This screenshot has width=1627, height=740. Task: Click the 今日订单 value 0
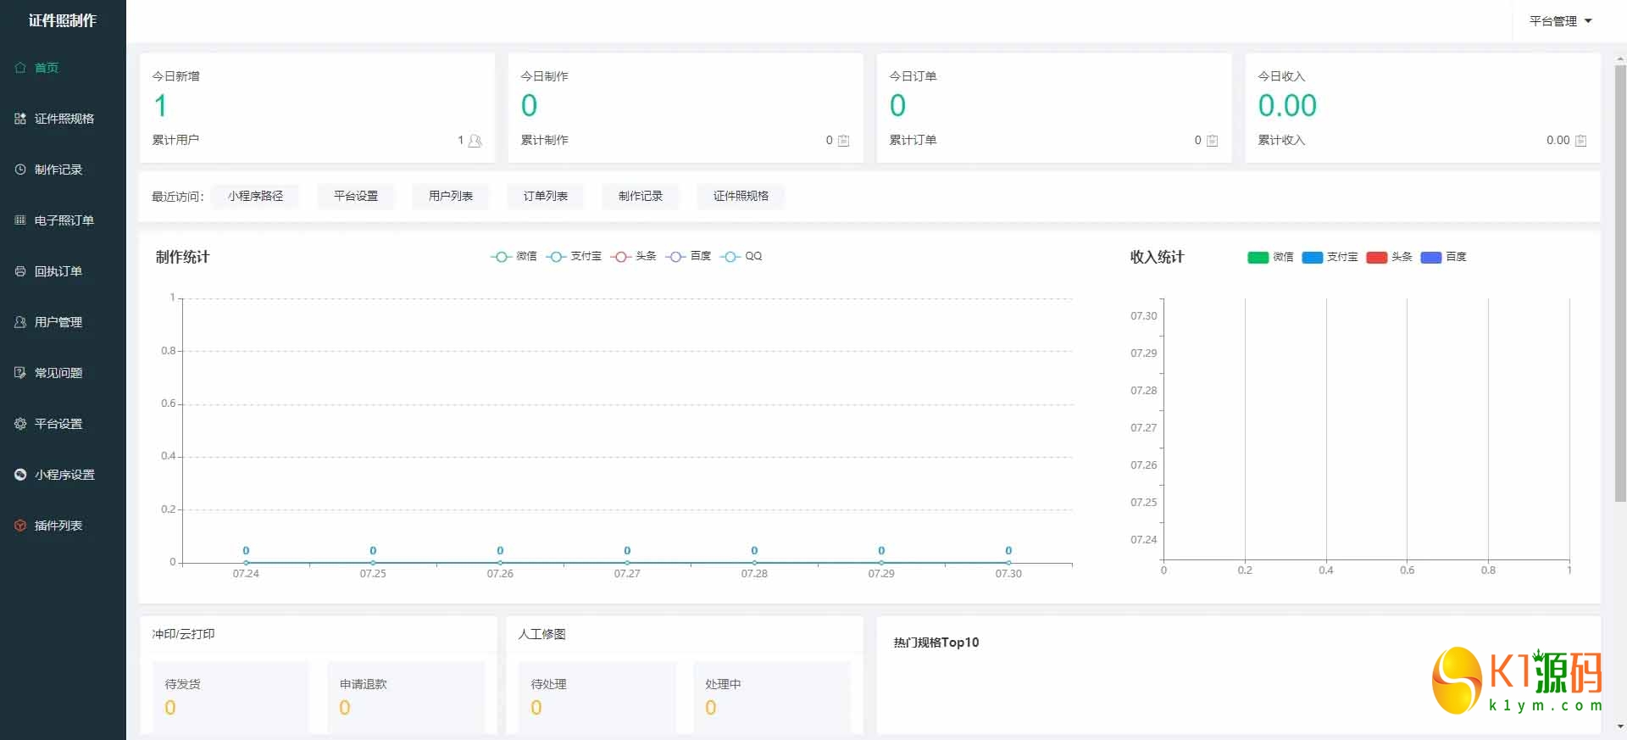coord(897,106)
